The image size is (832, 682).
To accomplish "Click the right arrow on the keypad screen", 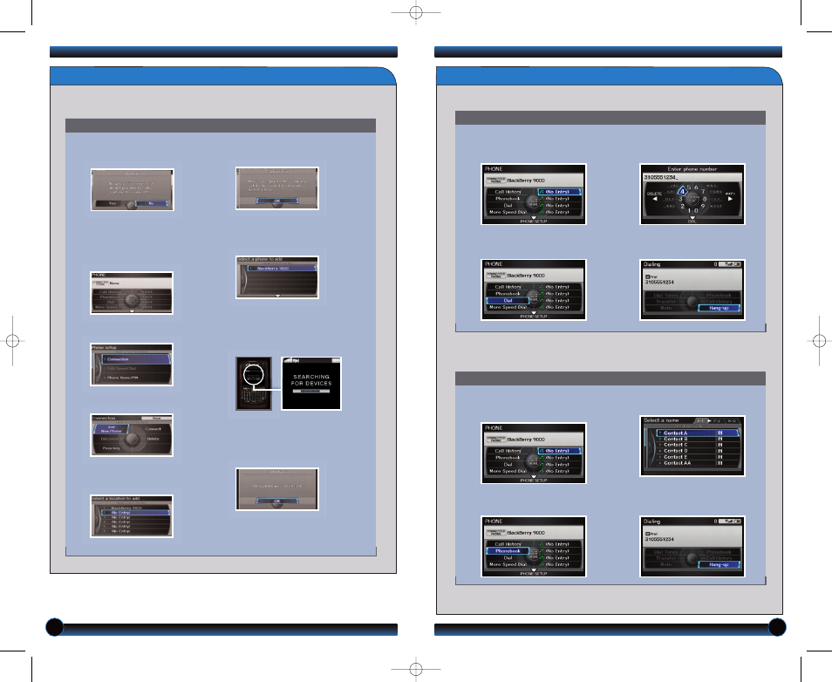I will coord(730,199).
